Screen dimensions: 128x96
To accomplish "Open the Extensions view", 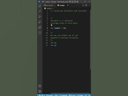I will coord(40,27).
